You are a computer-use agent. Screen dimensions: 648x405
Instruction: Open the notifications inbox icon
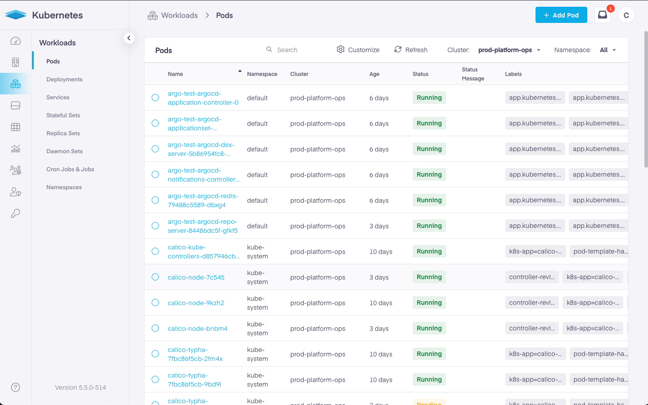point(603,15)
